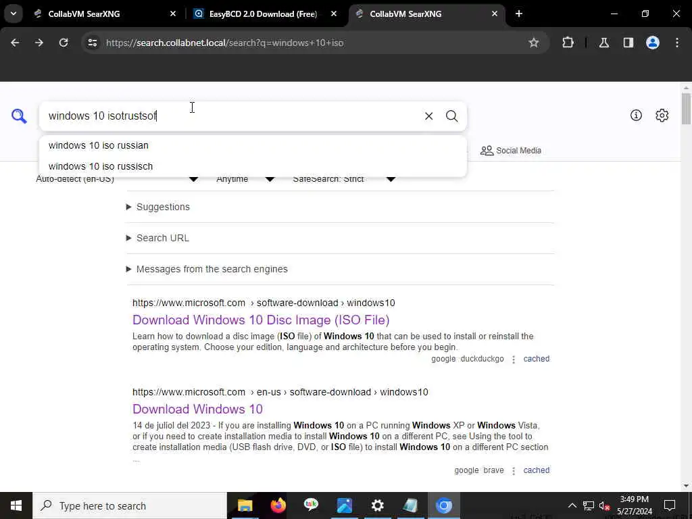Open the Download Windows 10 result link

pyautogui.click(x=198, y=409)
